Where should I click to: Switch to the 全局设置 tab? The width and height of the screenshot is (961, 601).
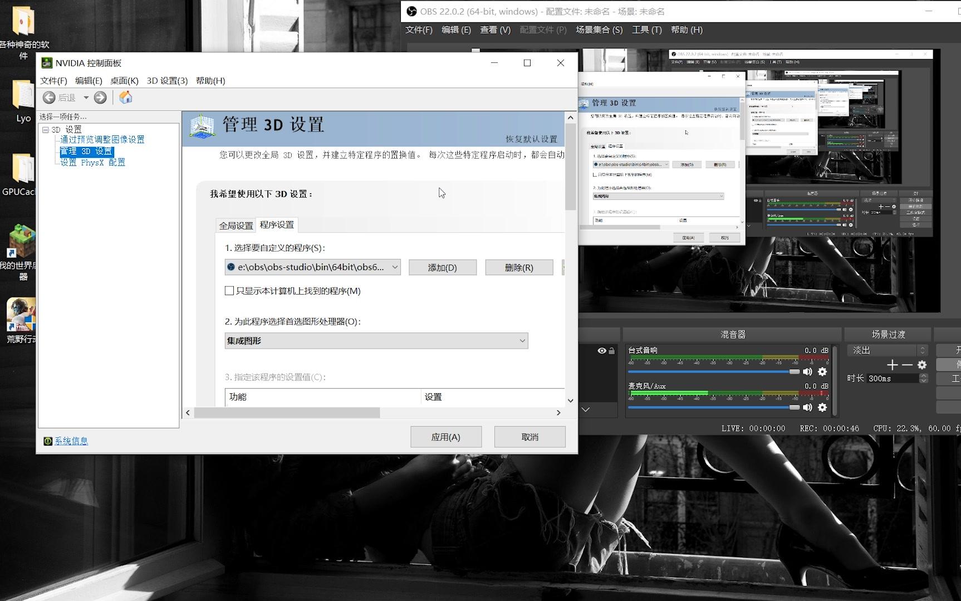click(x=236, y=226)
